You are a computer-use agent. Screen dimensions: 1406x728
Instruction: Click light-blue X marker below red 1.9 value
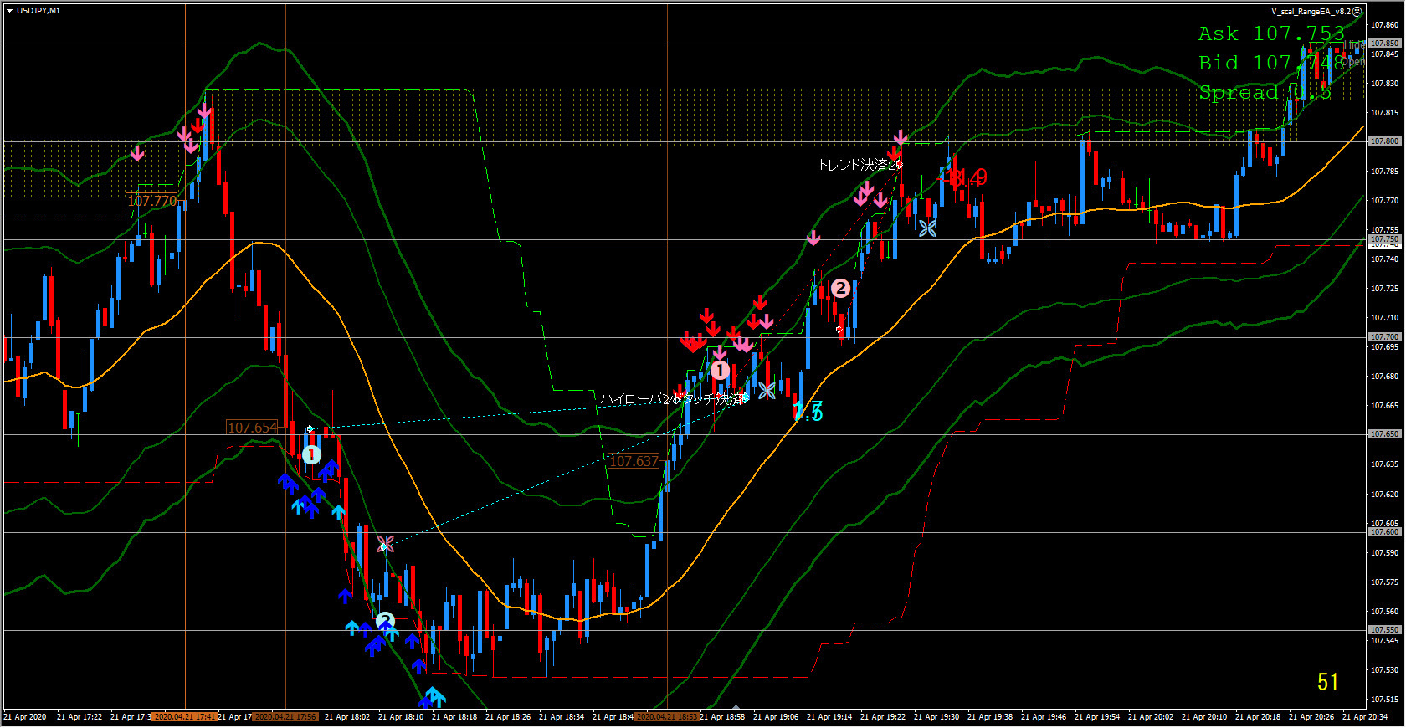click(927, 228)
